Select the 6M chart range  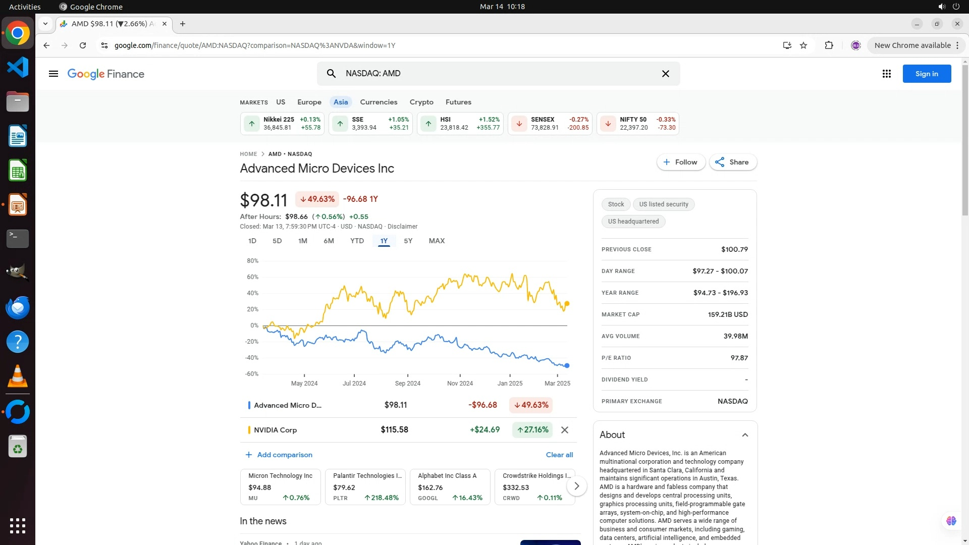tap(329, 241)
